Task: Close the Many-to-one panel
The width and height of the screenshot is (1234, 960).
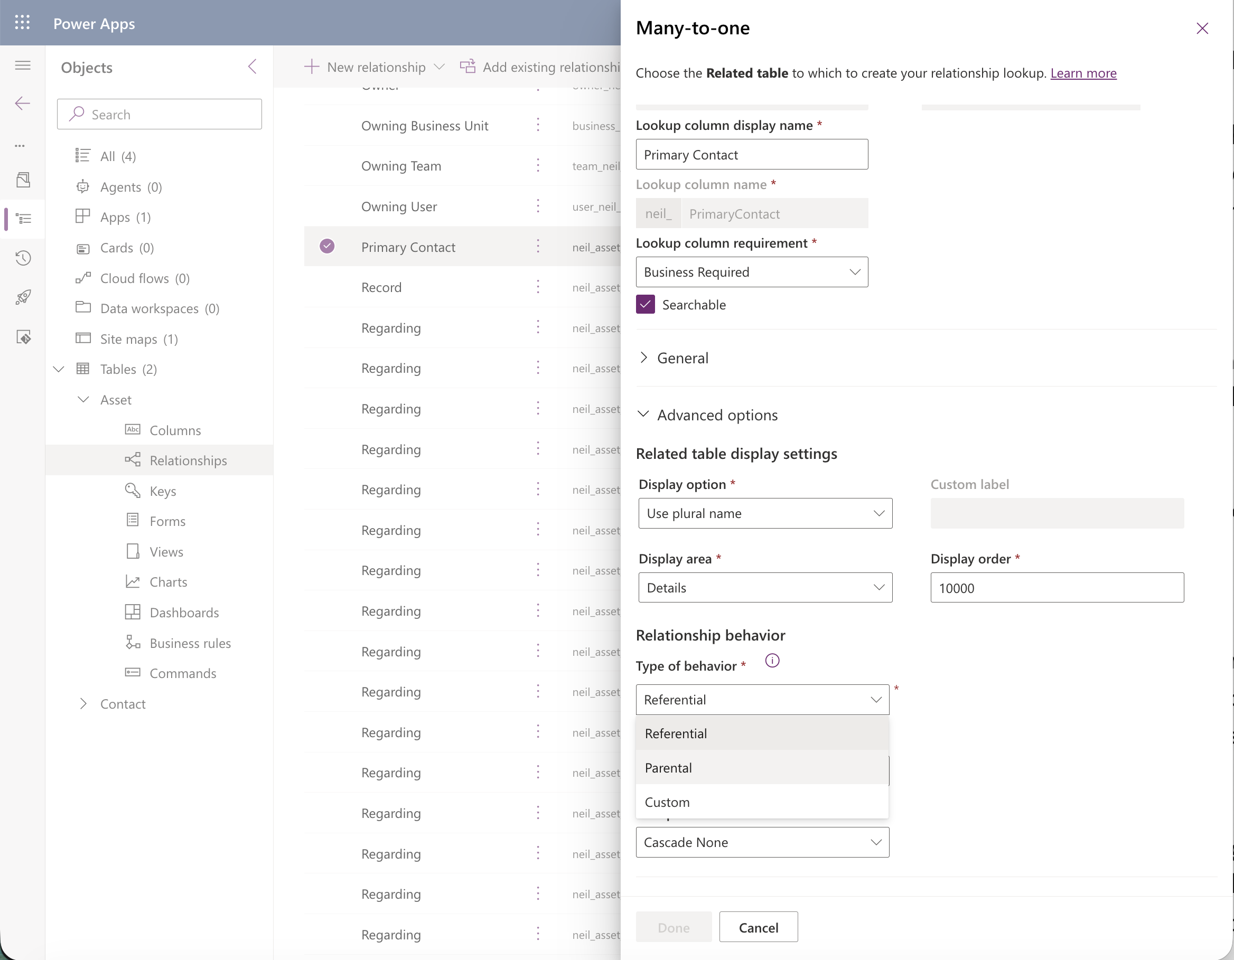Action: click(1202, 28)
